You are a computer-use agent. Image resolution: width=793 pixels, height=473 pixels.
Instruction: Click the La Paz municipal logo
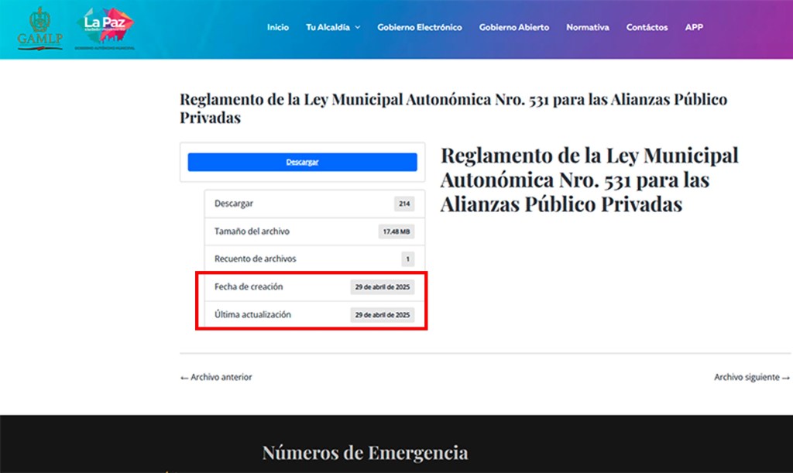107,28
